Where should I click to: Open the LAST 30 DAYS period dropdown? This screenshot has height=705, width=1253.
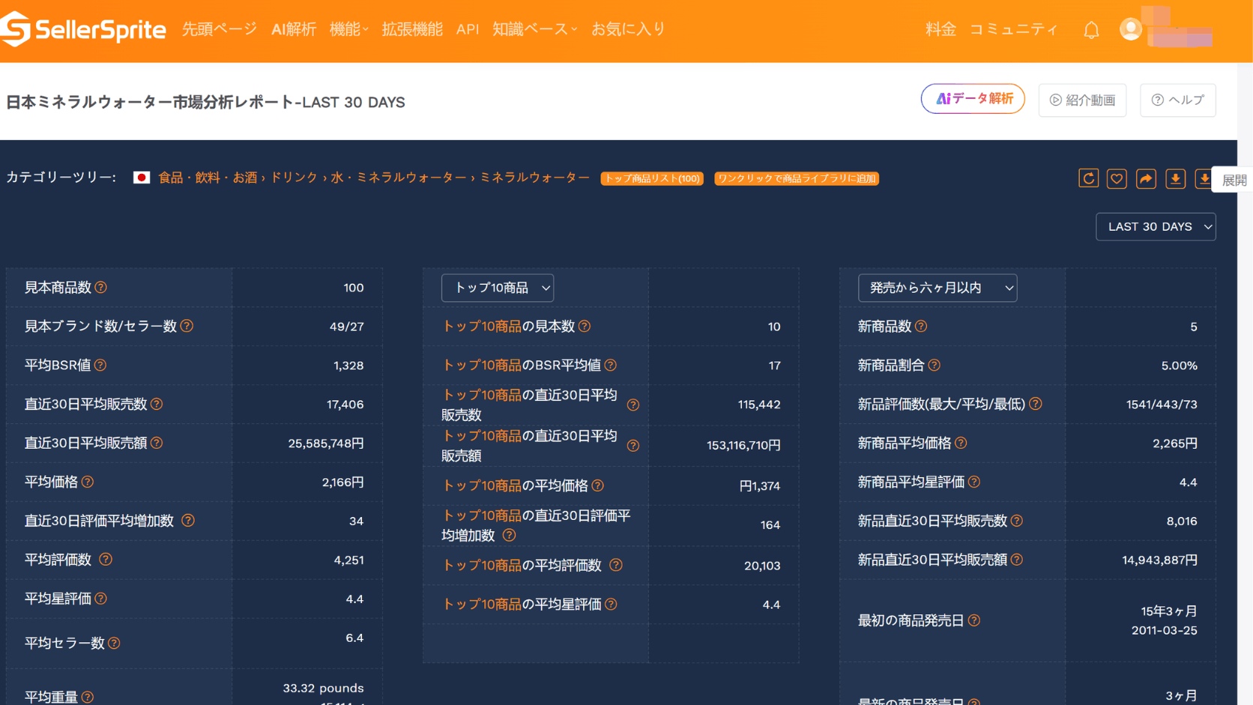(x=1156, y=226)
